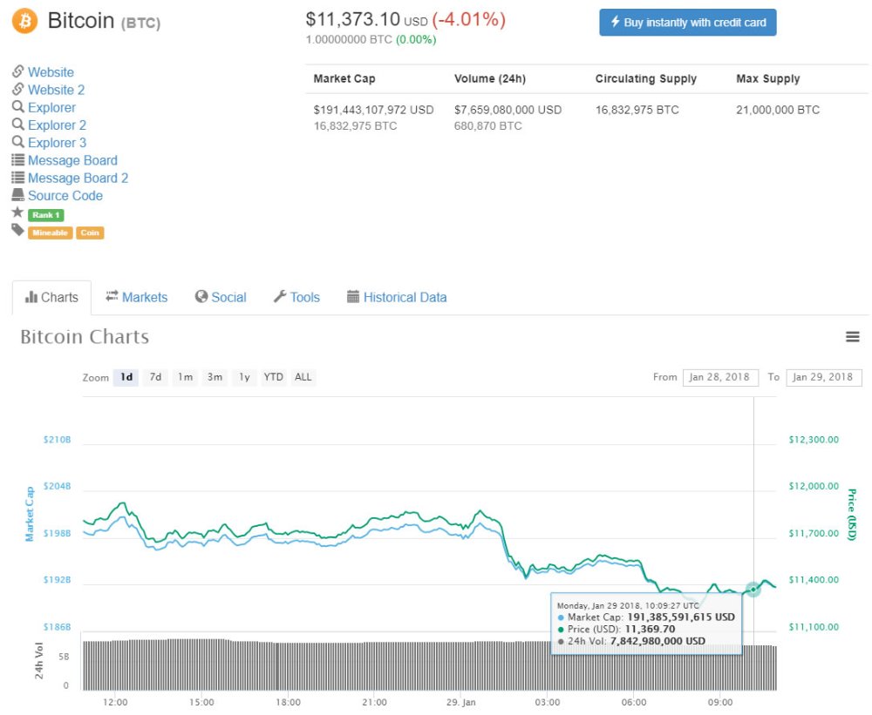The image size is (872, 715).
Task: Click the highlighted price point on the chart
Action: click(753, 589)
